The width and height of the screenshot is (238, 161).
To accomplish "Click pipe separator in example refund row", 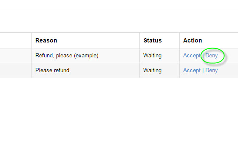I will 203,56.
